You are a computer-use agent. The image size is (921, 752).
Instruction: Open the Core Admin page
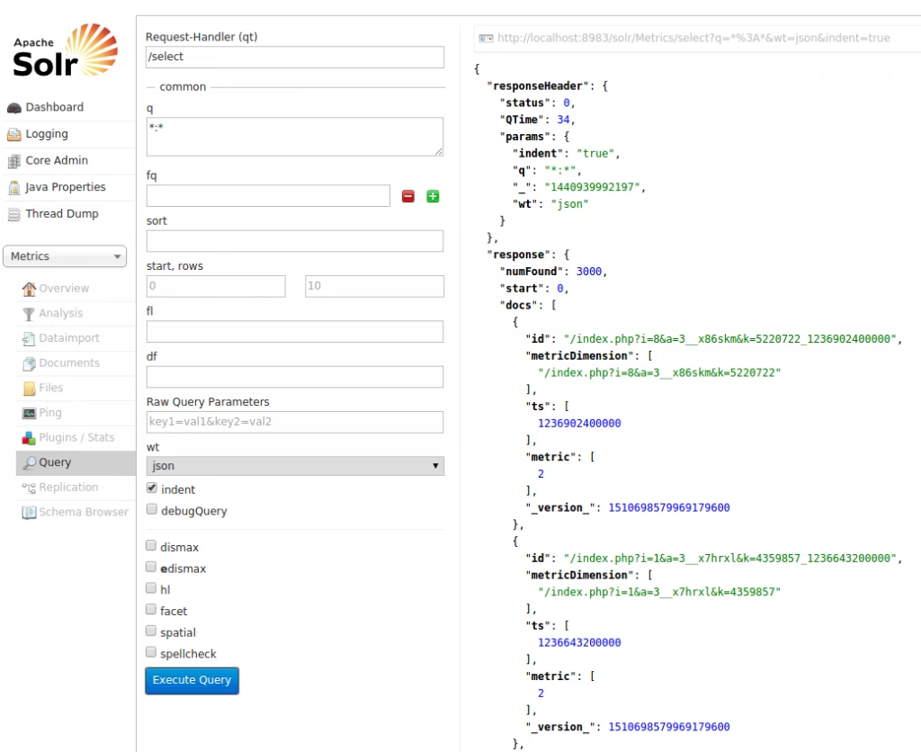click(57, 160)
